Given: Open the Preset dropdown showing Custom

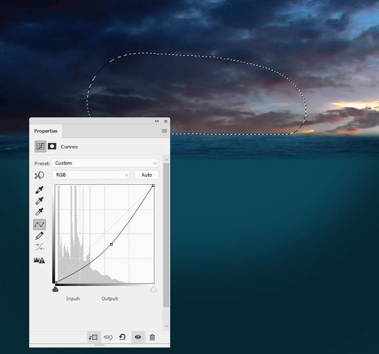Looking at the screenshot, I should click(x=105, y=163).
